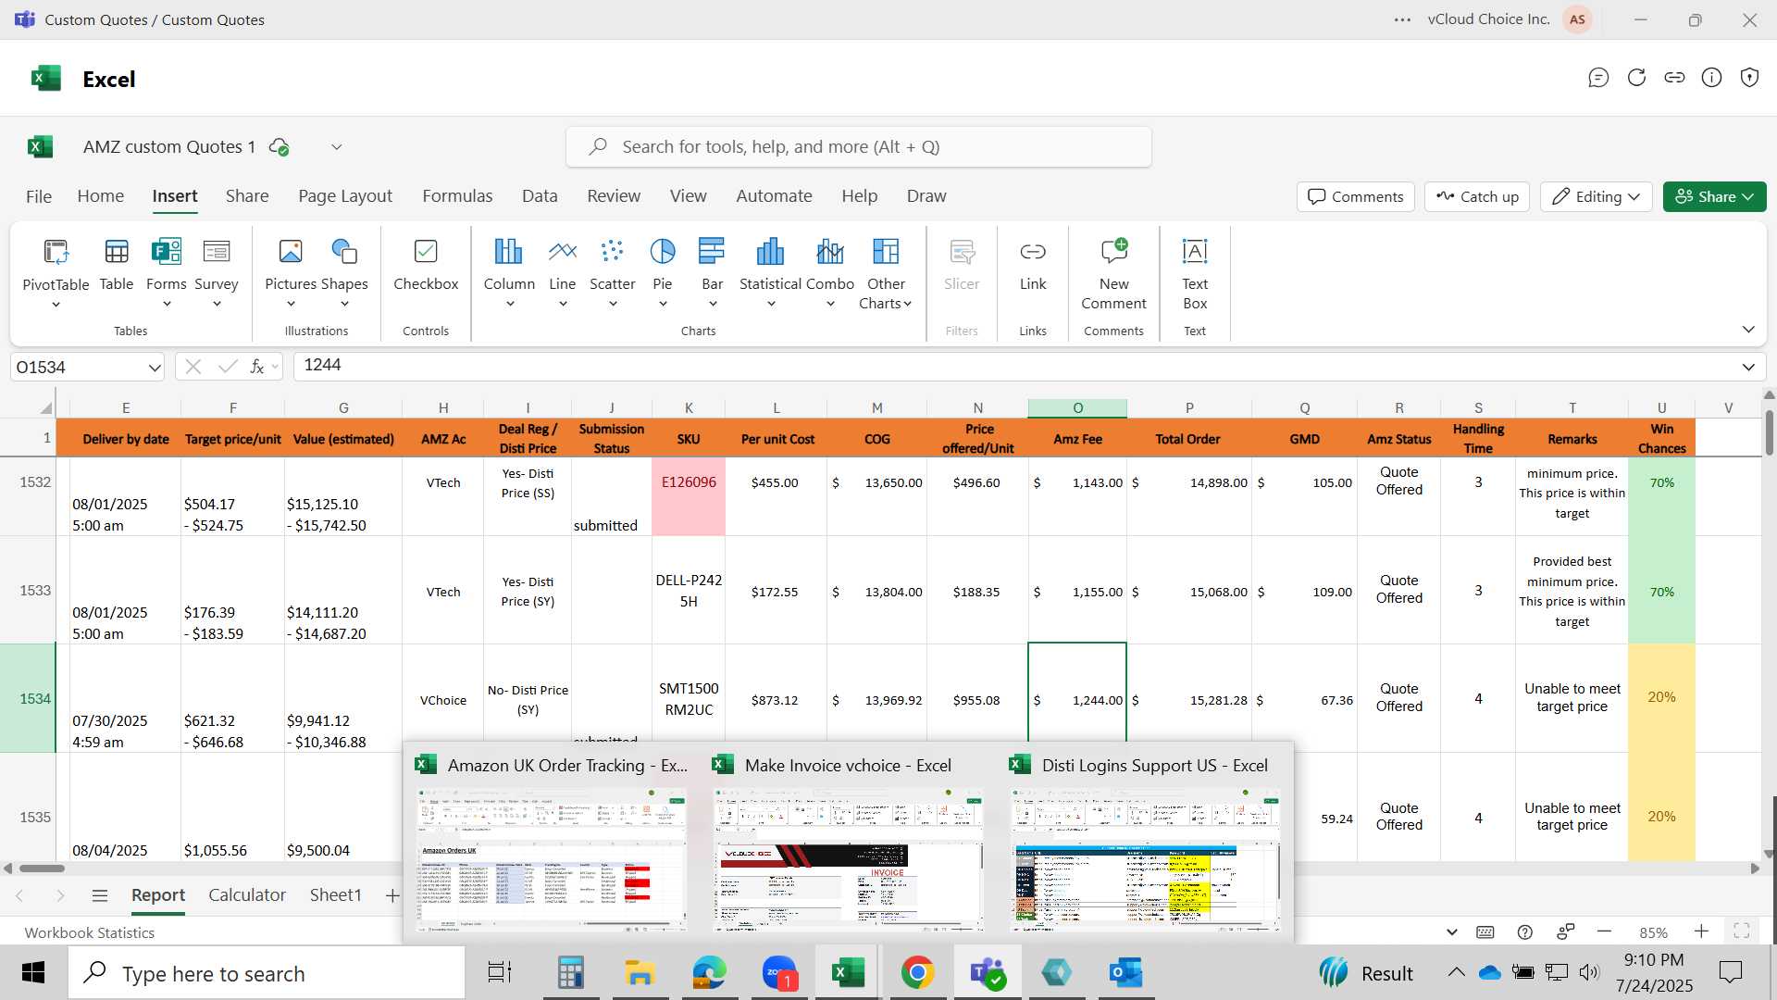The image size is (1777, 1000).
Task: Add a new sheet with plus icon
Action: coord(391,895)
